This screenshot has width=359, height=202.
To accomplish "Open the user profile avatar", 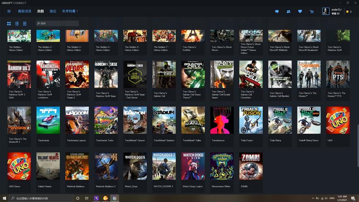I will click(x=326, y=11).
